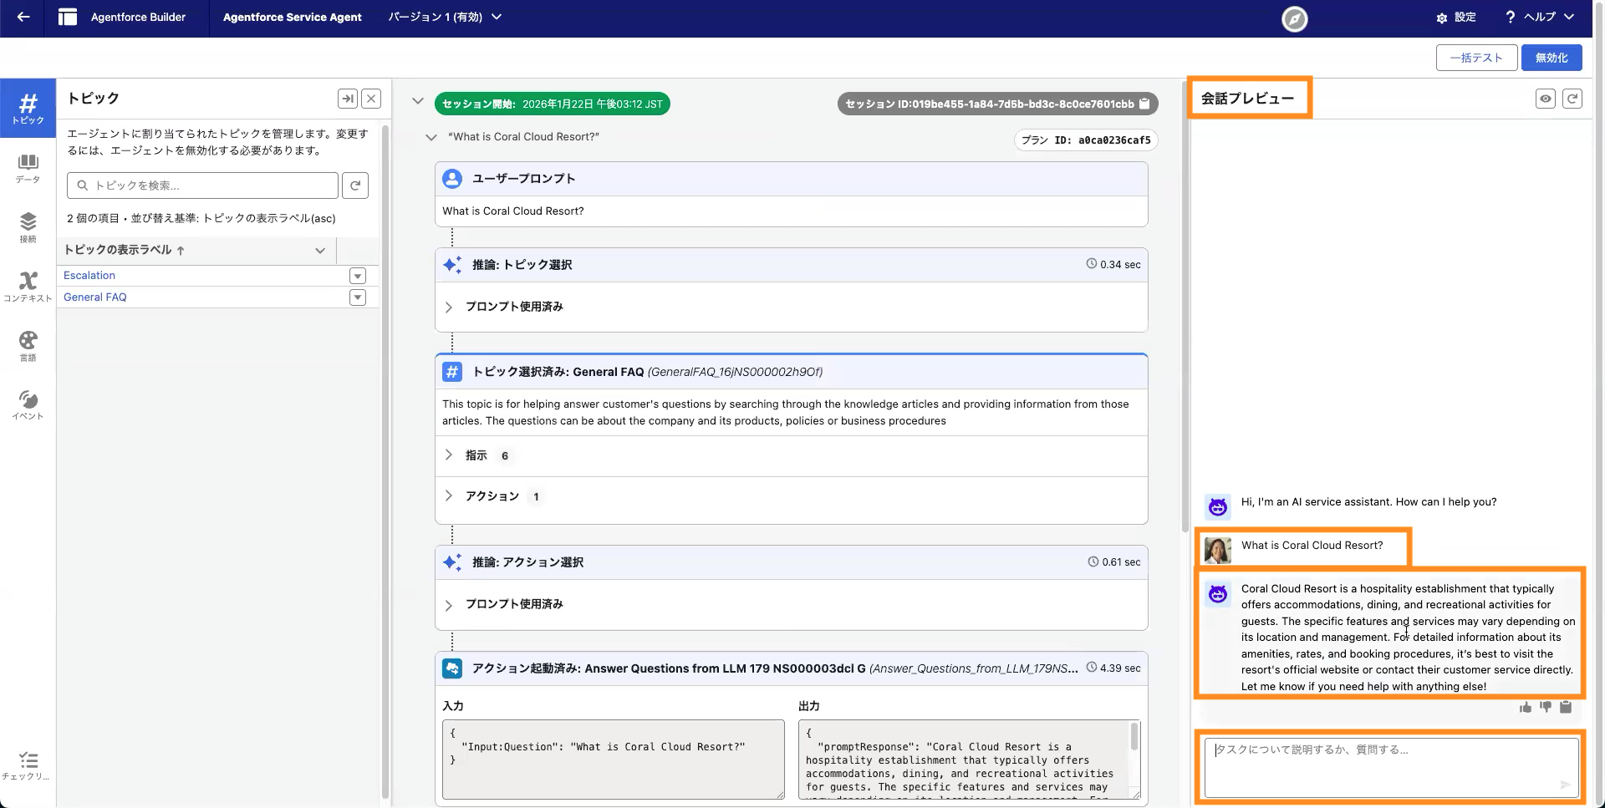This screenshot has height=808, width=1605.
Task: Click the user prompt avatar icon
Action: point(452,179)
